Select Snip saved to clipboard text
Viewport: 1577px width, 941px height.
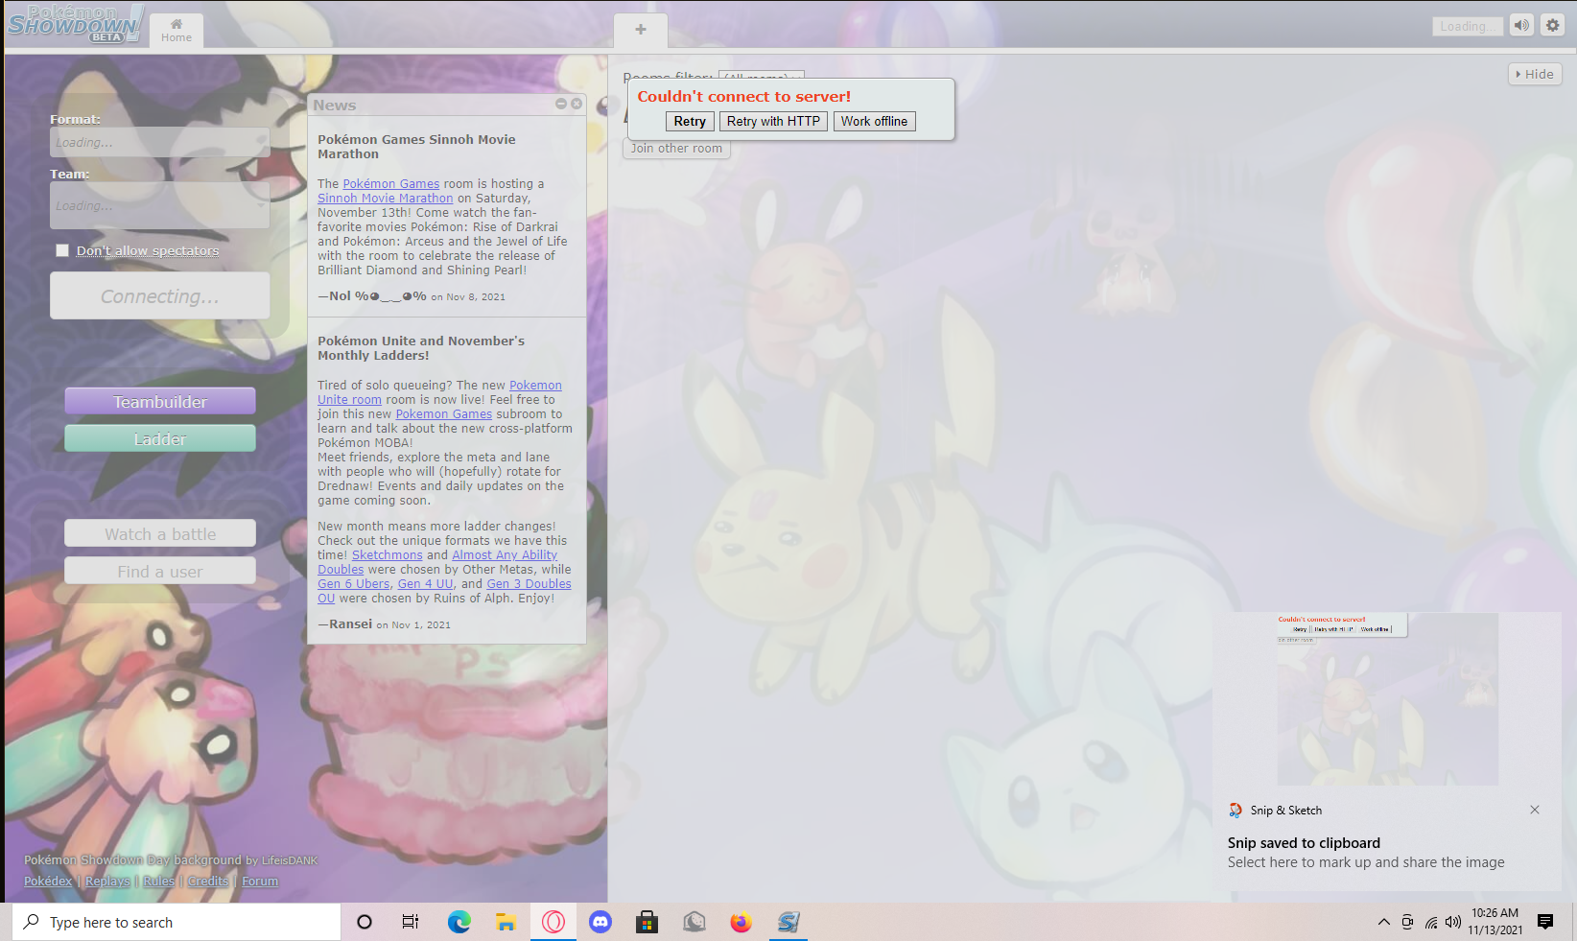[1304, 843]
